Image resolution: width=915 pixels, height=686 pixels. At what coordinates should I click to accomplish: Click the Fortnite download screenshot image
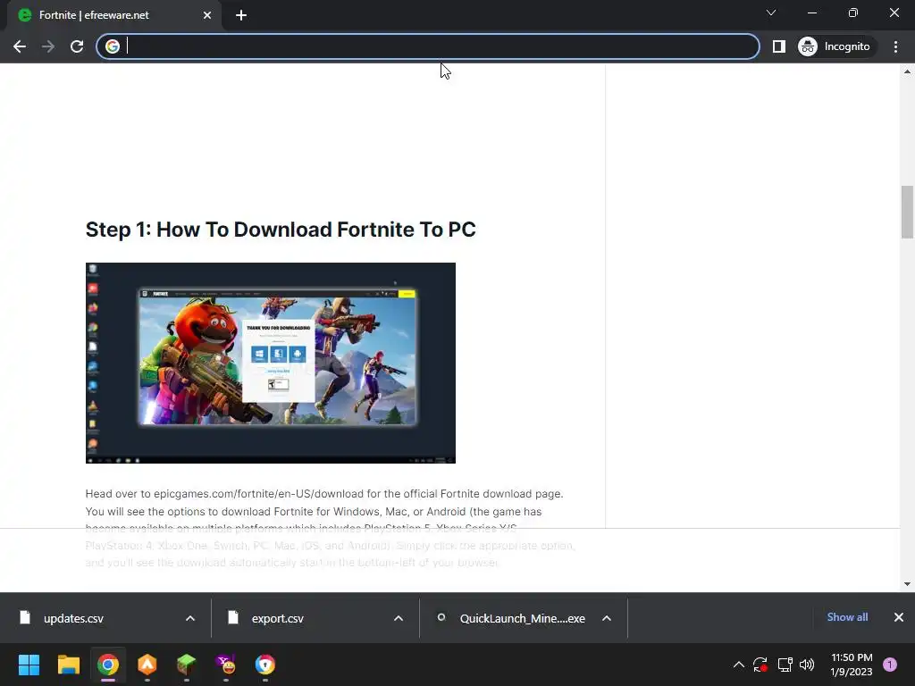[x=270, y=363]
